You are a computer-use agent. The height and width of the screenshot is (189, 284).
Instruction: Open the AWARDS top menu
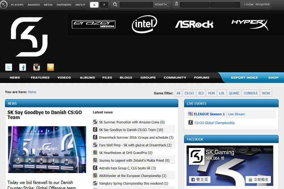[34, 5]
